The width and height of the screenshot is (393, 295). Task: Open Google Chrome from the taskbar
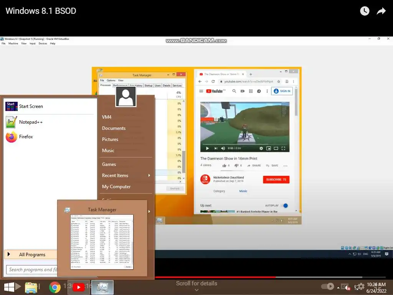[x=54, y=287]
